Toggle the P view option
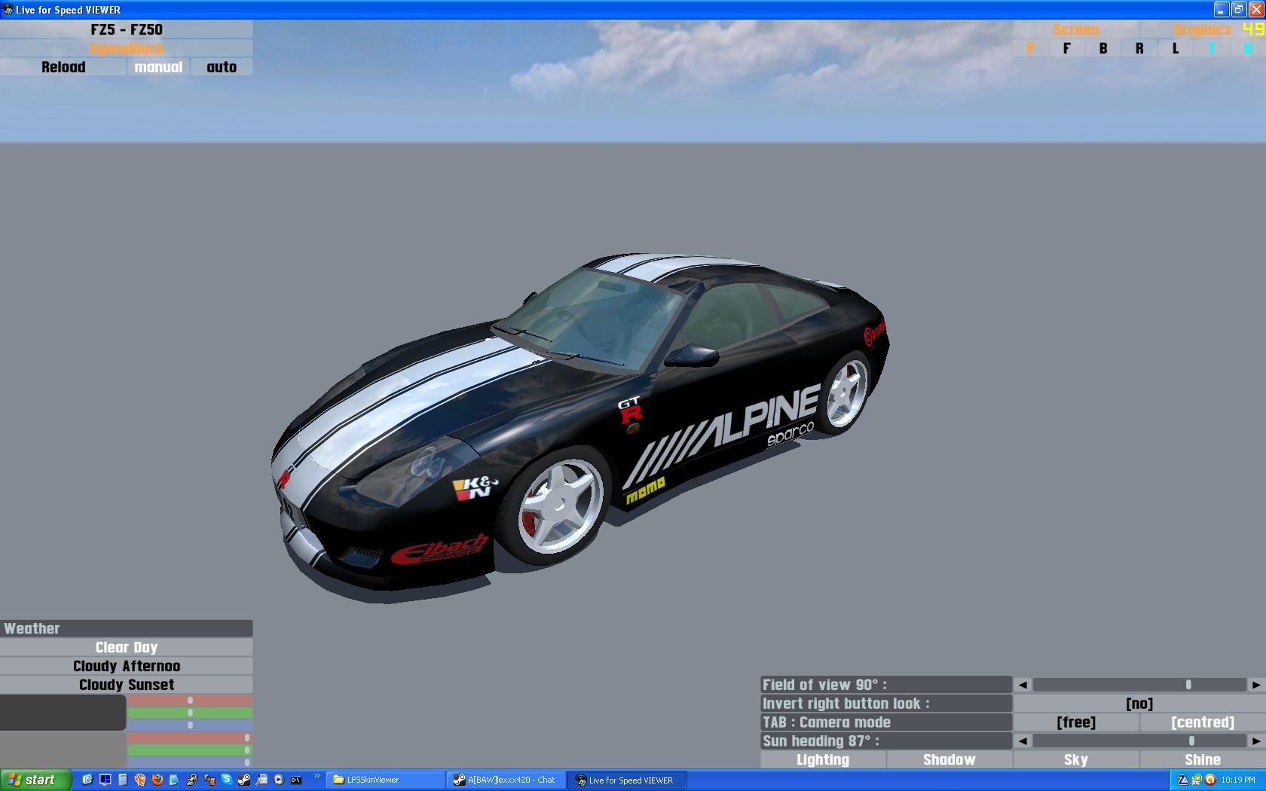Image resolution: width=1266 pixels, height=791 pixels. [x=1031, y=48]
